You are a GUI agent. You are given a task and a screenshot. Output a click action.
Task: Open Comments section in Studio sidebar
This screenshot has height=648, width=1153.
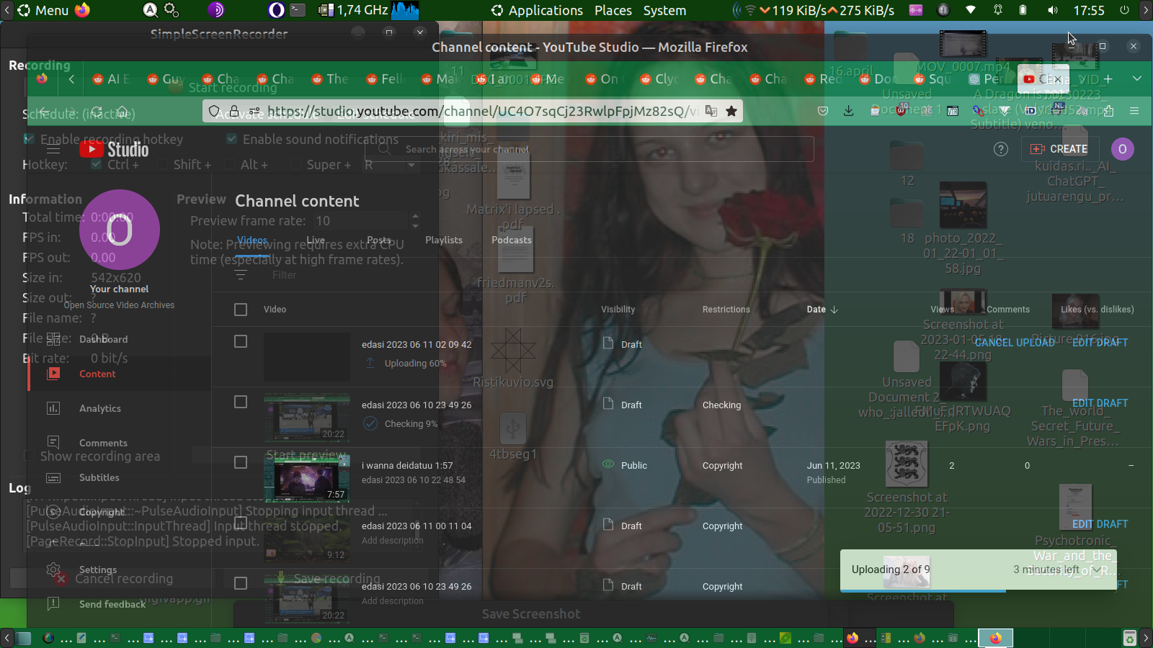pos(103,443)
